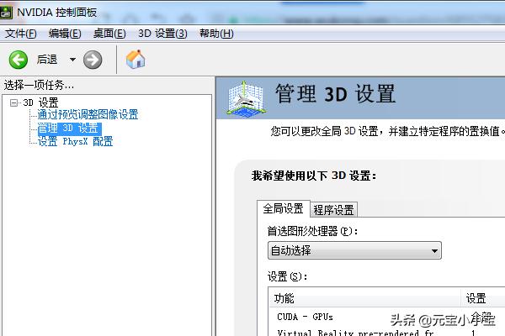Open the 文件(F) menu
The image size is (505, 336).
tap(21, 34)
